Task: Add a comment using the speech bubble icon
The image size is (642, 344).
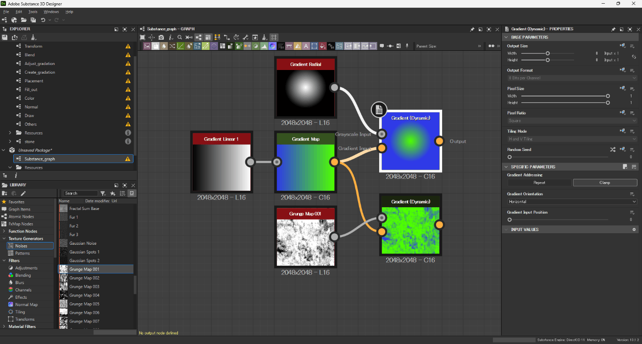Action: (x=382, y=46)
